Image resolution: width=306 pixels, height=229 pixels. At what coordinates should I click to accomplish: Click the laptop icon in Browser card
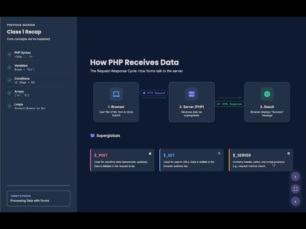116,94
